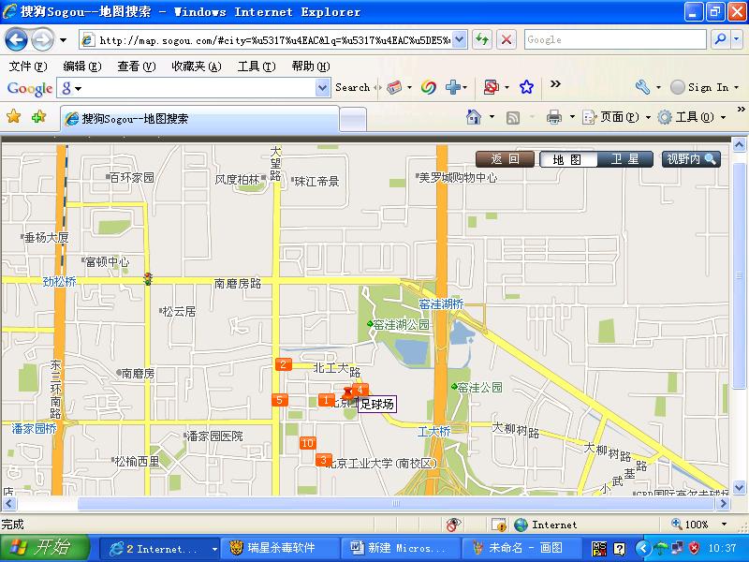
Task: Open the 收藏夹(A) menu
Action: 197,66
